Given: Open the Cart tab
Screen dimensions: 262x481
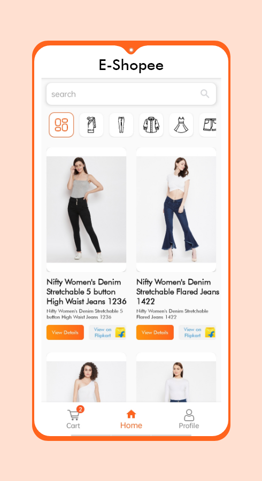Looking at the screenshot, I should pos(73,418).
